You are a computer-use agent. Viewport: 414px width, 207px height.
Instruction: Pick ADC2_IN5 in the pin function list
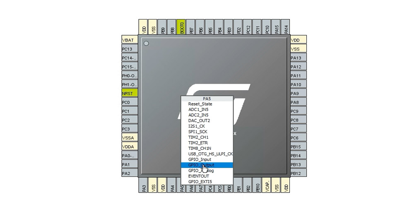207,115
